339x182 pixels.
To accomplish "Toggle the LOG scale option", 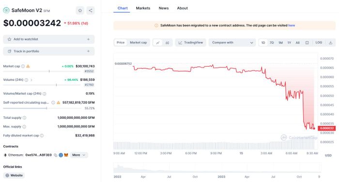I will tap(319, 42).
